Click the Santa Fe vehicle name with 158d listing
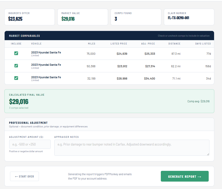The width and height of the screenshot is (222, 189). pyautogui.click(x=46, y=65)
